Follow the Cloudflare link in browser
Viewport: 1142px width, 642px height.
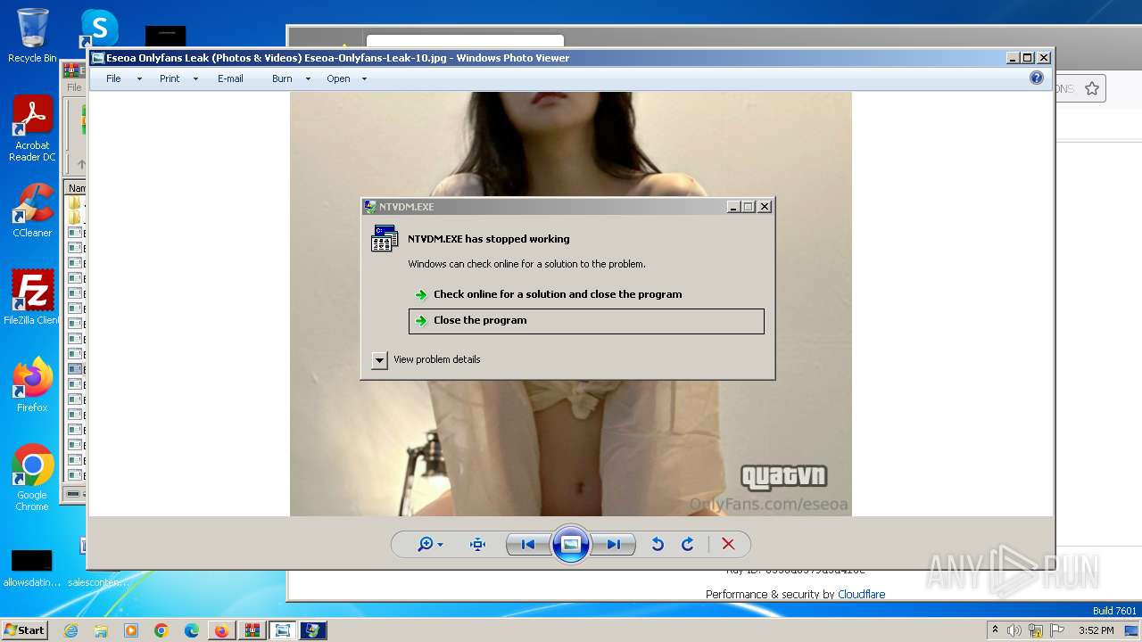tap(861, 595)
